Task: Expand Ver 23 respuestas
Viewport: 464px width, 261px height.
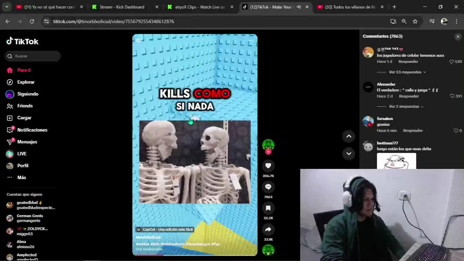Action: point(407,72)
